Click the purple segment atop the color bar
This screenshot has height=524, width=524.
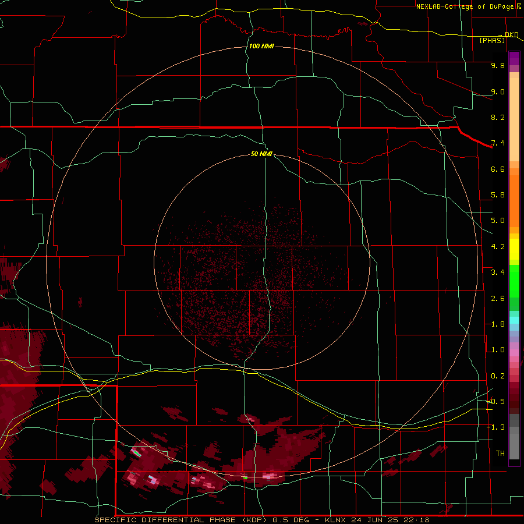click(x=514, y=58)
